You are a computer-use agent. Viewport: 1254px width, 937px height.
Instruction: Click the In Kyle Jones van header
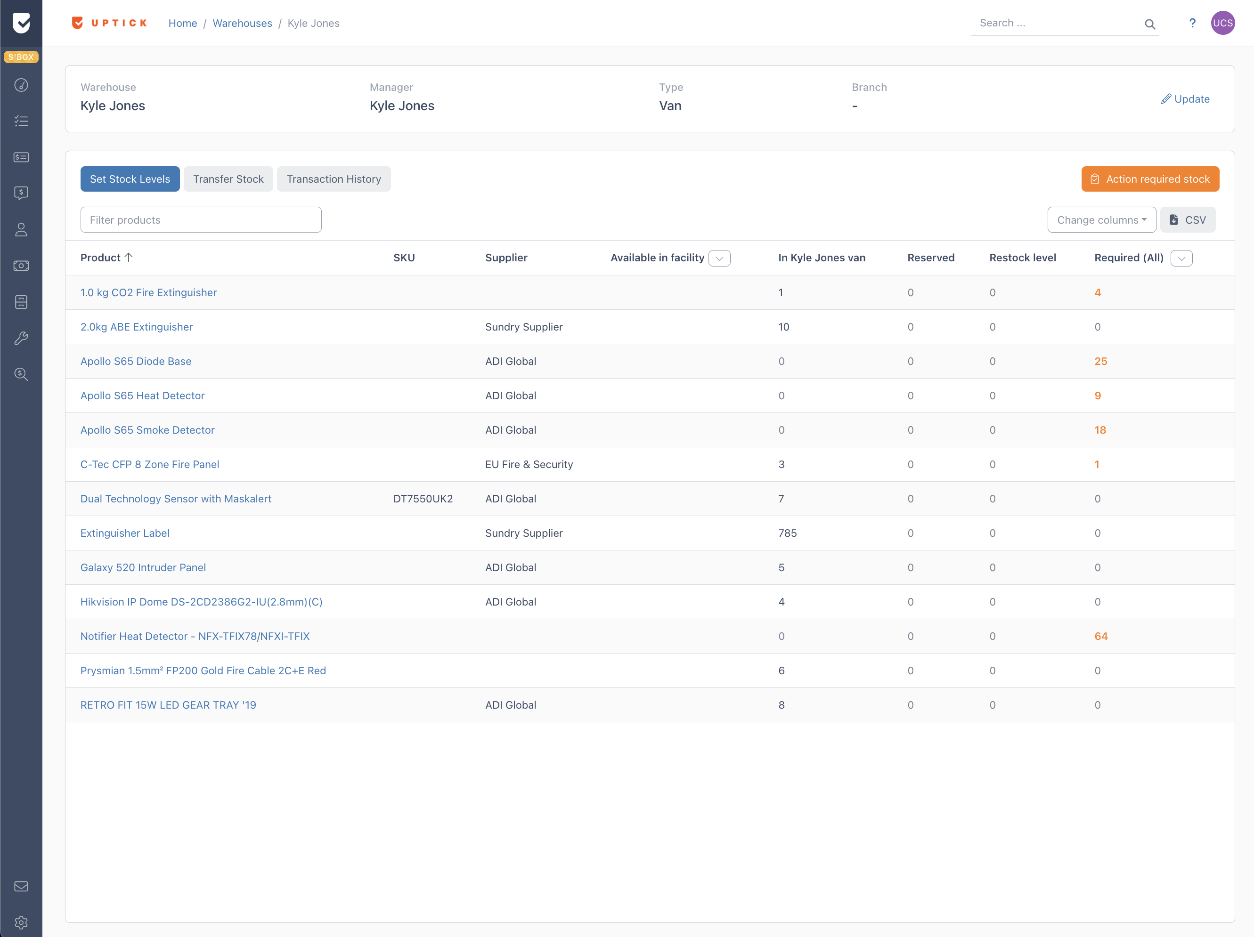822,258
